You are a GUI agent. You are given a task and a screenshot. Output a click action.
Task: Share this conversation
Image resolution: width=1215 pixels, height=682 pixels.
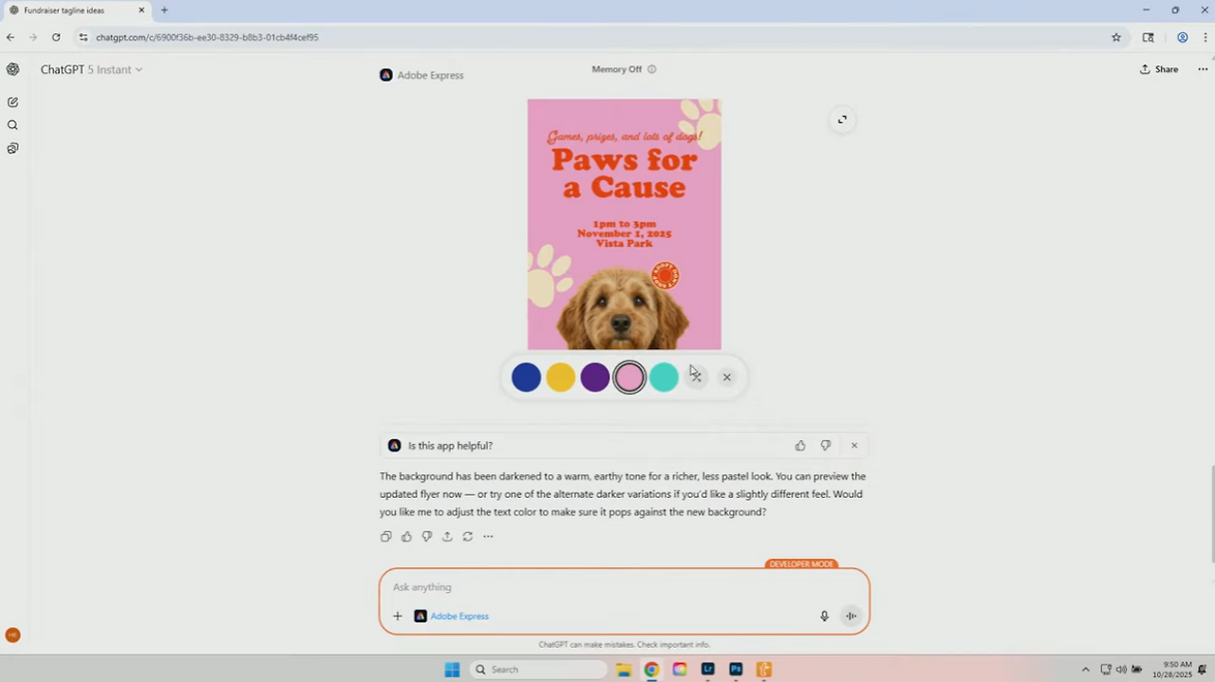click(x=1159, y=69)
